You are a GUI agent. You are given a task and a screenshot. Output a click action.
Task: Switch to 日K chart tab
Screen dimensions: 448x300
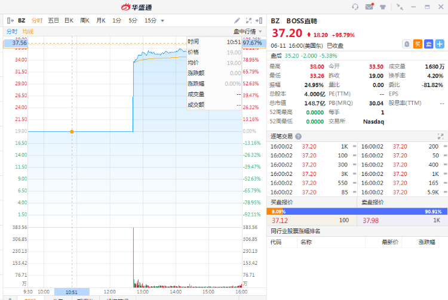[x=69, y=20]
